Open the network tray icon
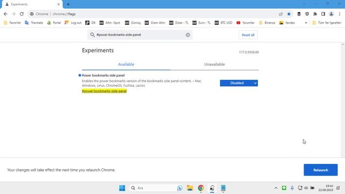The height and width of the screenshot is (194, 345). 300,188
